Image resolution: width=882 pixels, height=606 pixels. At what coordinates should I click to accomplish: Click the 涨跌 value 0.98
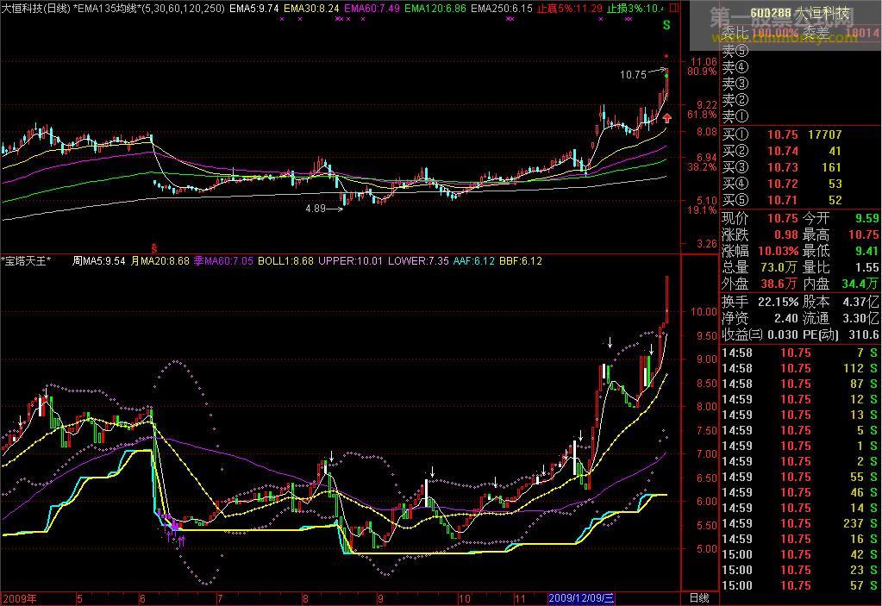pos(785,234)
